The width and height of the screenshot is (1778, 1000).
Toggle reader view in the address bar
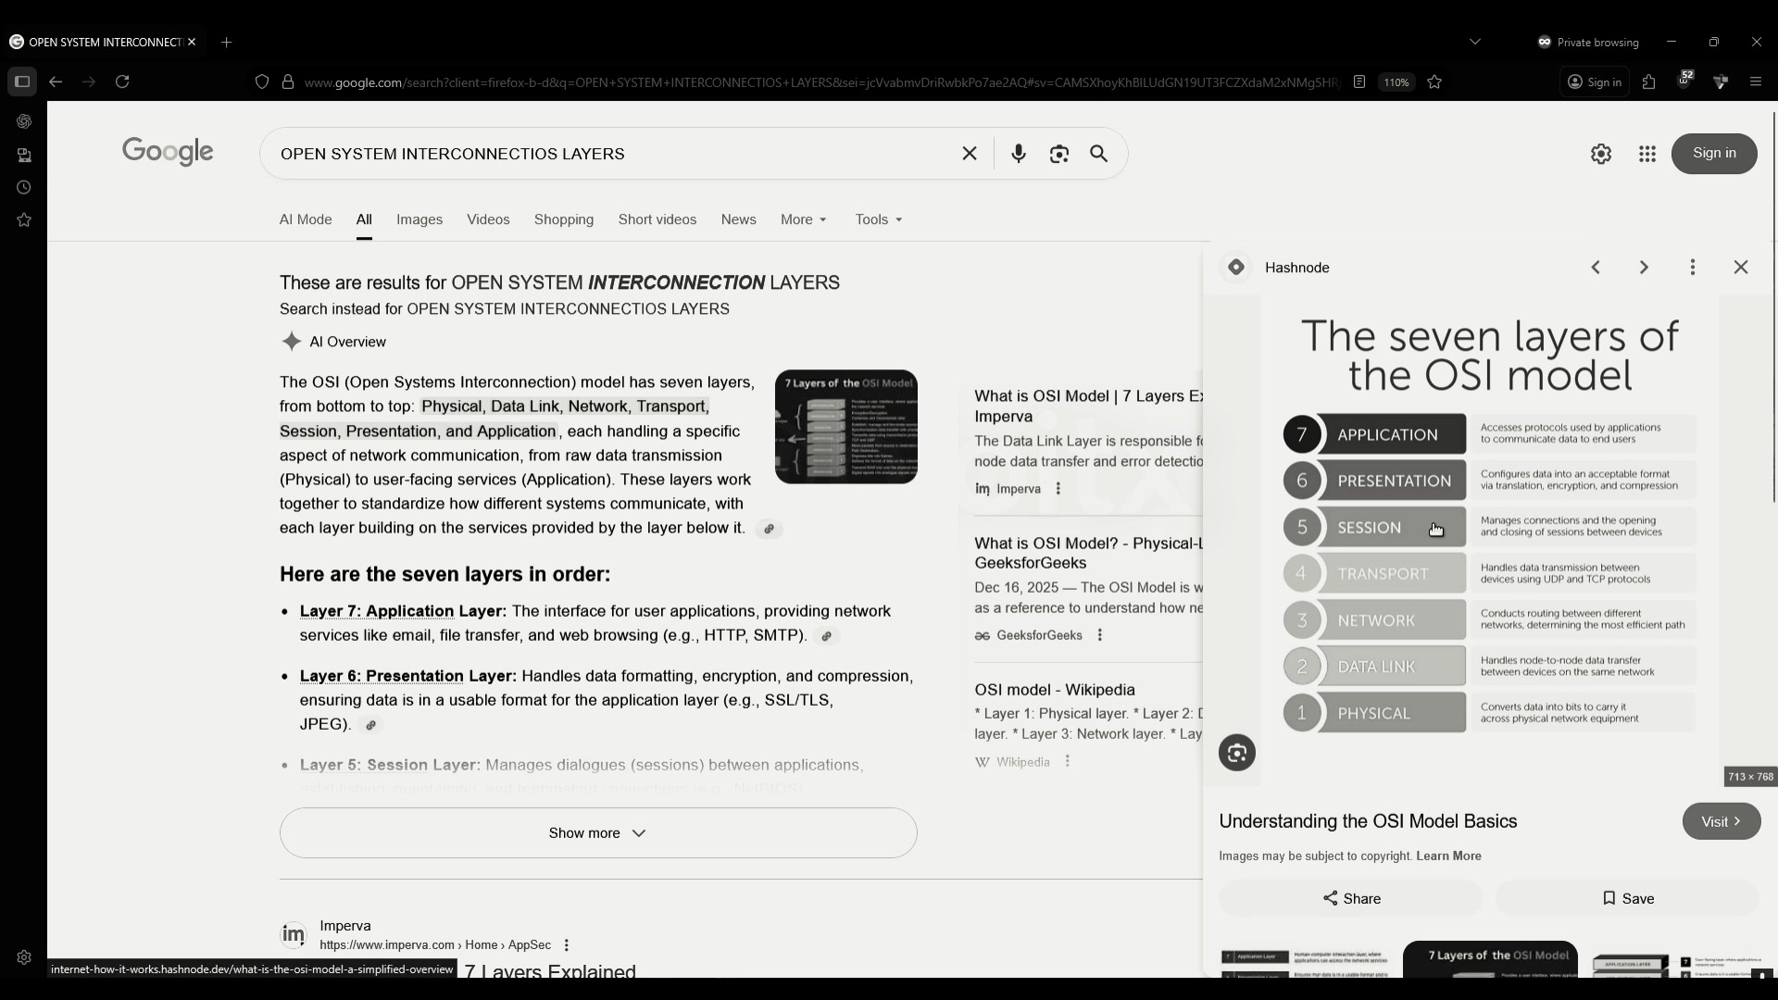(x=1359, y=81)
